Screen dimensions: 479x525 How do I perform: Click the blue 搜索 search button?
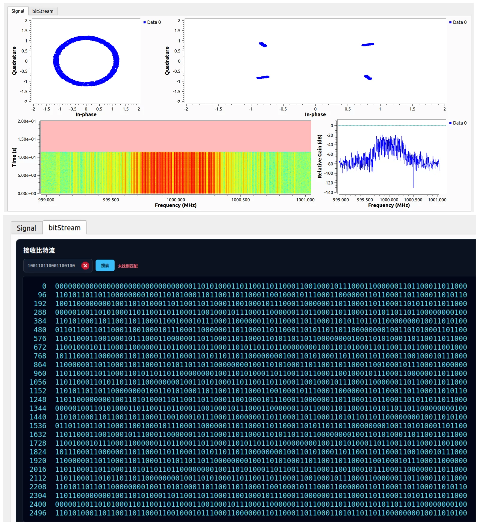coord(105,266)
